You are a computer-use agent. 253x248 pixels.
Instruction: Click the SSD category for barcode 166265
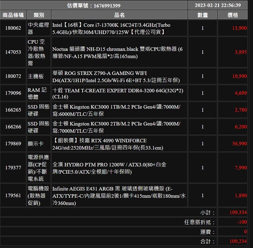[x=38, y=110]
